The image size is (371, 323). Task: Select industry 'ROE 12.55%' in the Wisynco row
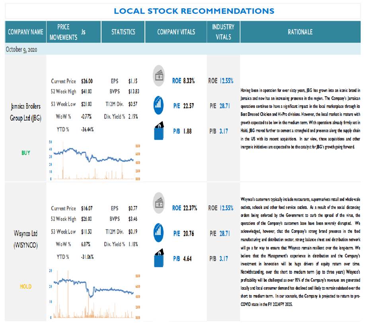[221, 208]
